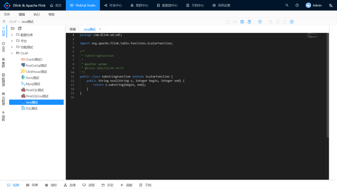Go to 首页 in top navigation

pyautogui.click(x=56, y=5)
